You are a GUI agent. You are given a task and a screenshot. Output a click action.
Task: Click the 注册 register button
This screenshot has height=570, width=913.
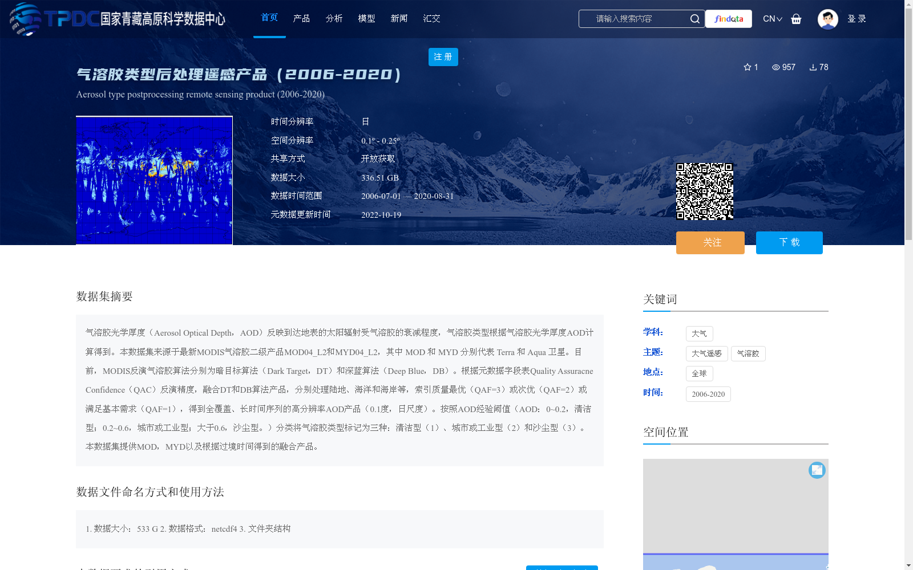(x=443, y=57)
